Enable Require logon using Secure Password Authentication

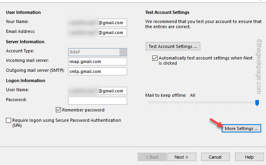[9, 120]
